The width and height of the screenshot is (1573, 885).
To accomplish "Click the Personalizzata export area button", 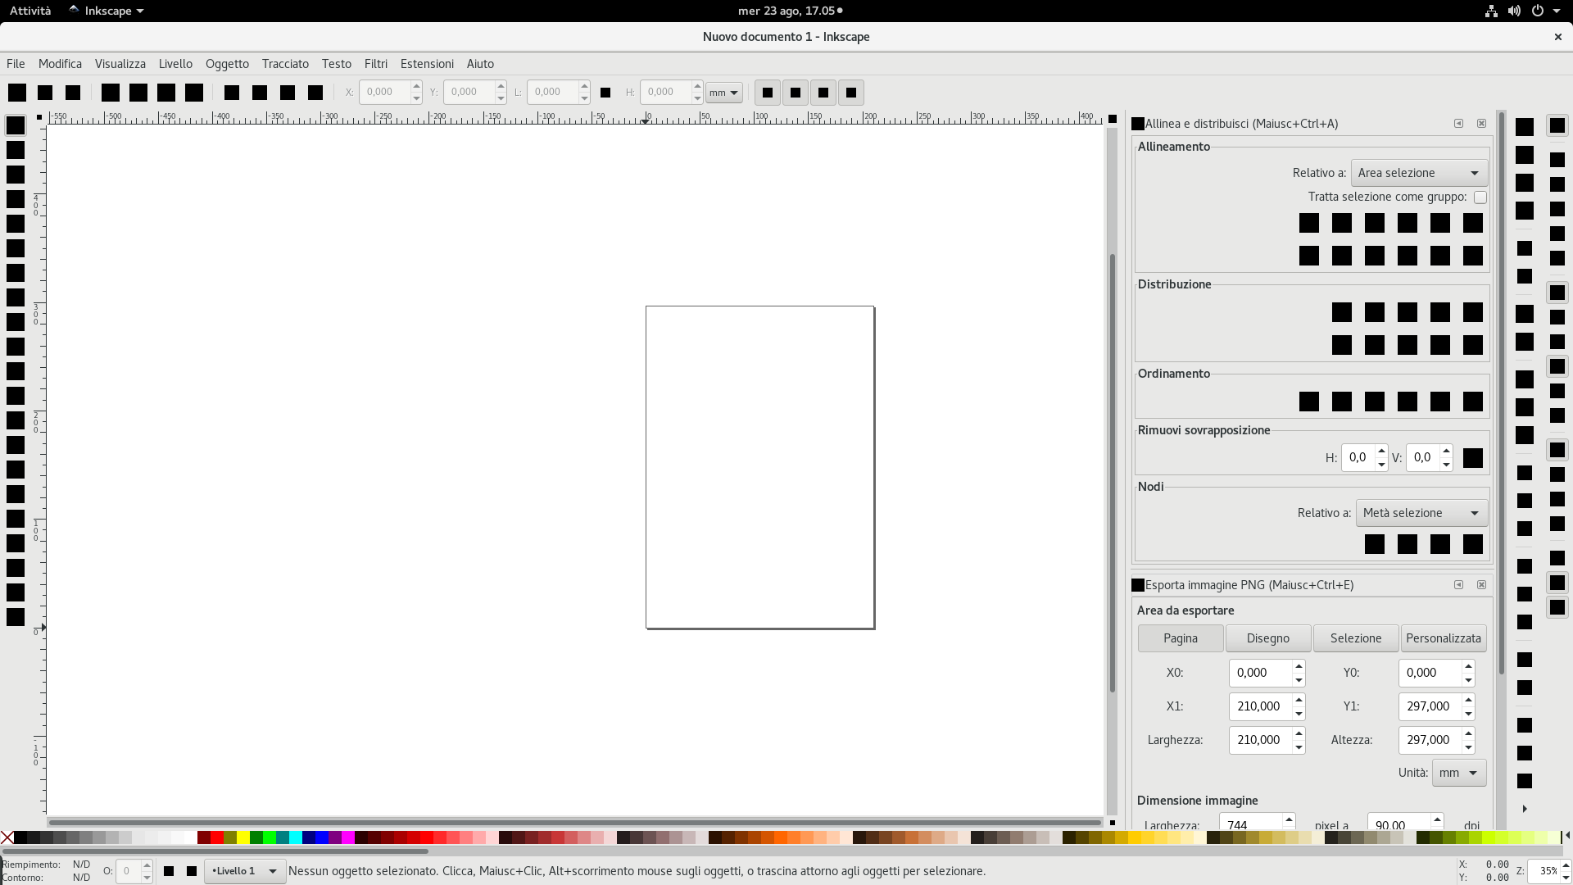I will pyautogui.click(x=1443, y=638).
